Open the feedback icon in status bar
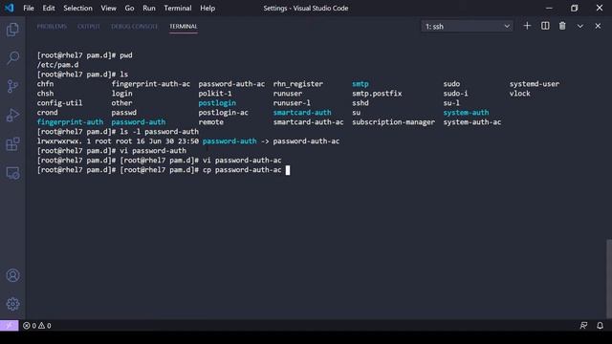 coord(583,325)
